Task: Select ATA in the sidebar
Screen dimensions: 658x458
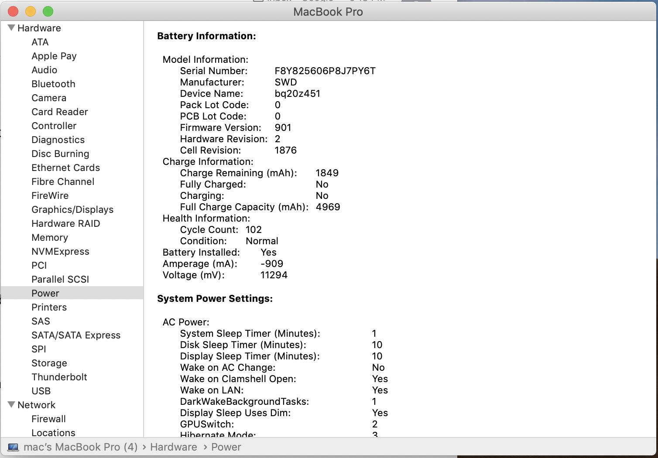Action: click(x=40, y=42)
